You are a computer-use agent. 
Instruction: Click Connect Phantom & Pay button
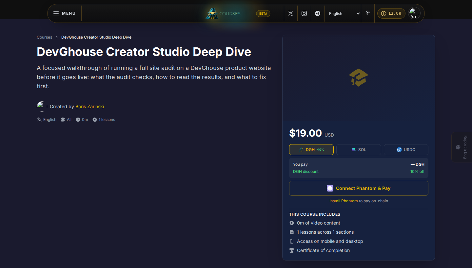[359, 188]
